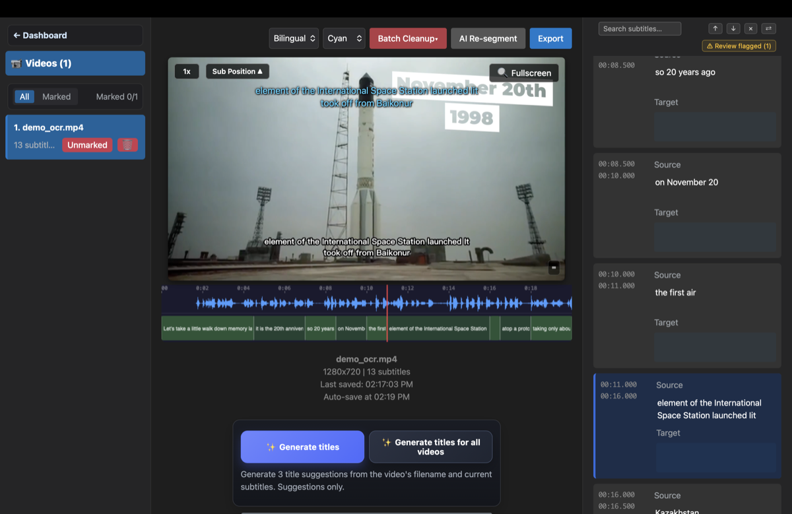The width and height of the screenshot is (792, 514).
Task: Click the red playhead marker on the timeline
Action: coord(387,313)
